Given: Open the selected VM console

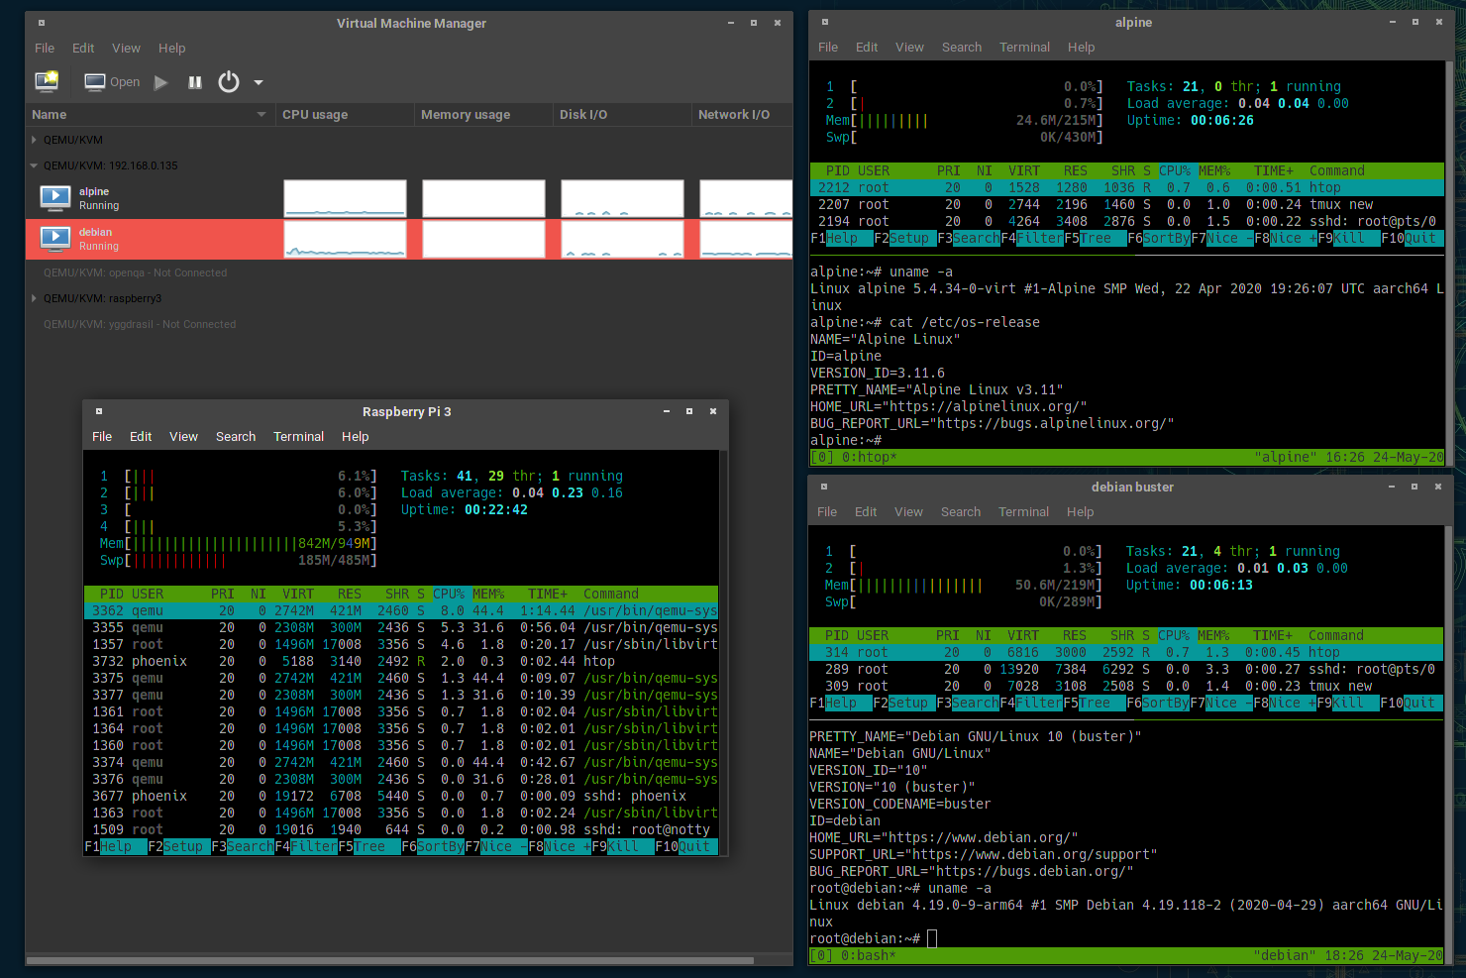Looking at the screenshot, I should pyautogui.click(x=112, y=82).
